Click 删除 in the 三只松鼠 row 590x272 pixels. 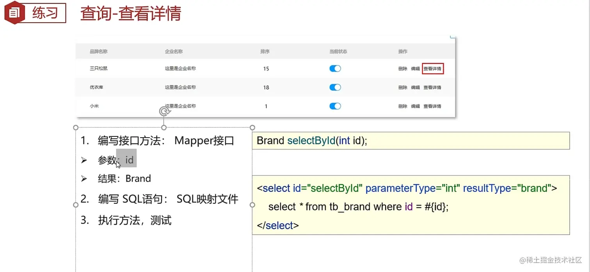[x=403, y=69]
